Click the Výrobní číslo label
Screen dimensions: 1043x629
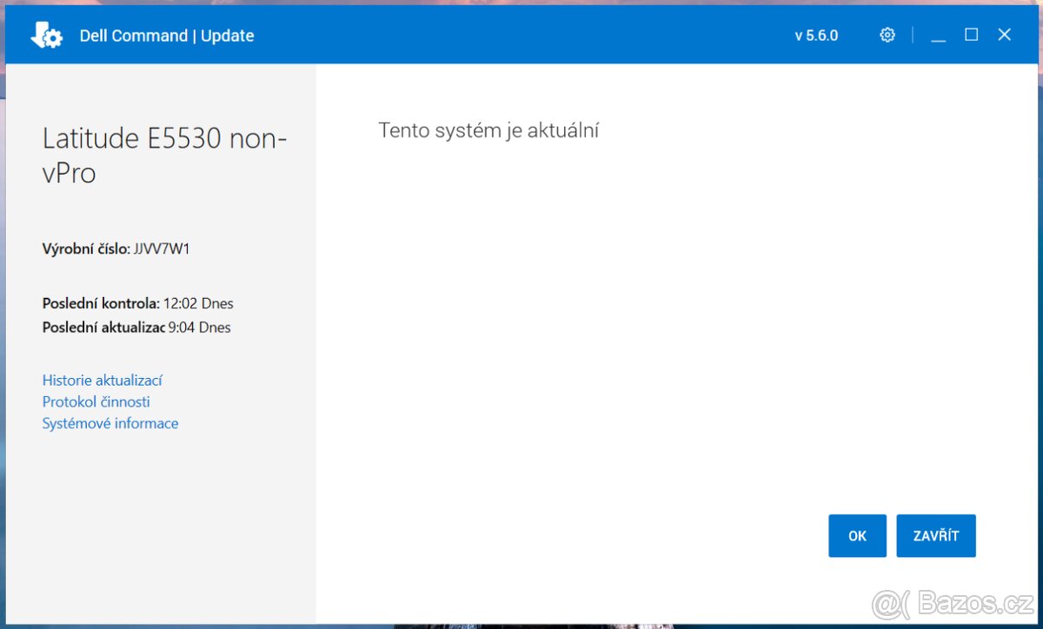[x=85, y=249]
